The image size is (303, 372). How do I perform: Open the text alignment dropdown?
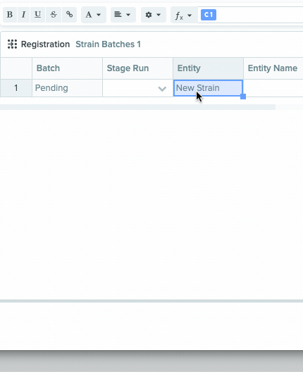tap(123, 15)
